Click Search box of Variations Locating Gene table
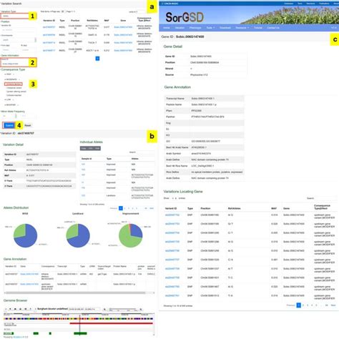 [325, 198]
